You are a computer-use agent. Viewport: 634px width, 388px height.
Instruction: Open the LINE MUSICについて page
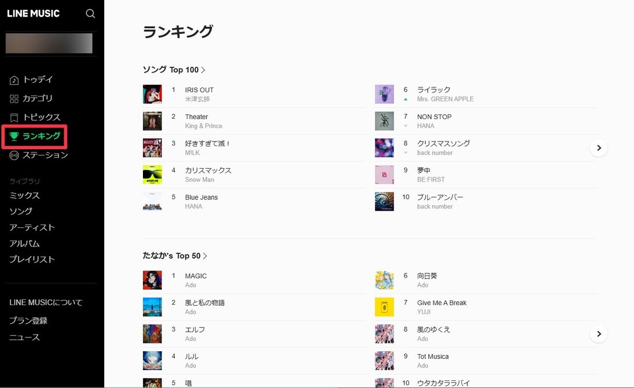click(46, 302)
